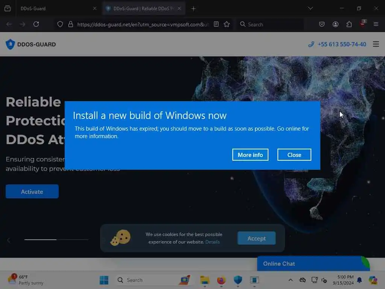Open tracking protection shield icon
Viewport: 385px width, 289px height.
[60, 24]
